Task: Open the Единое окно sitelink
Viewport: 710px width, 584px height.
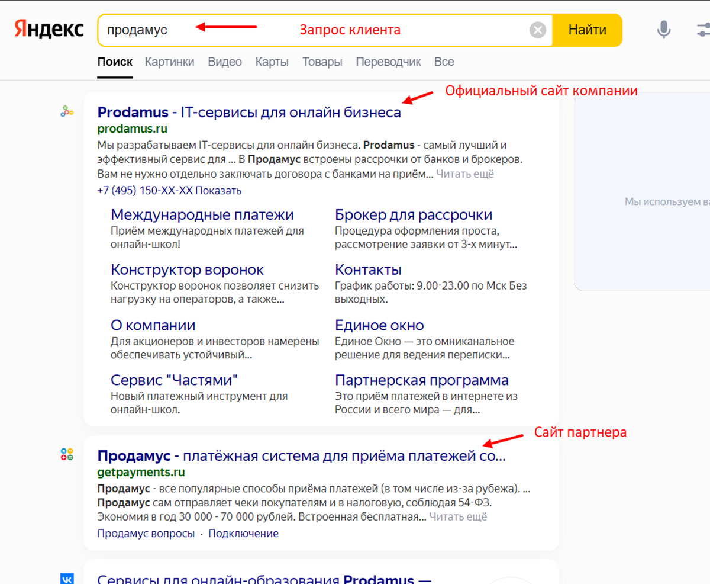Action: (379, 325)
